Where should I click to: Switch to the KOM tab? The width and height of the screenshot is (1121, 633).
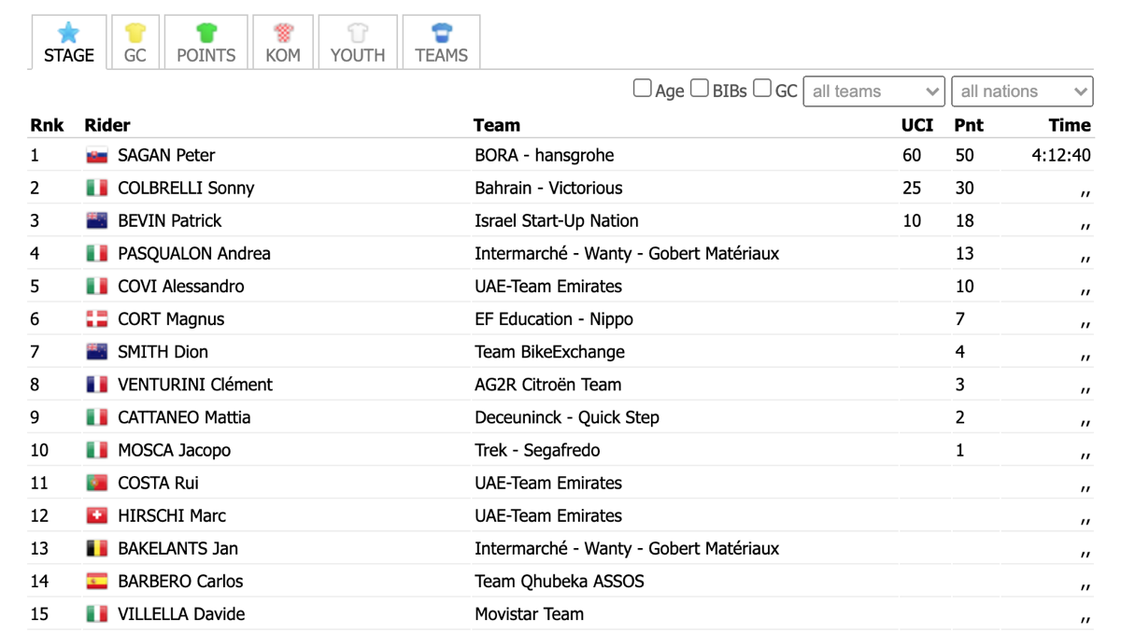283,43
